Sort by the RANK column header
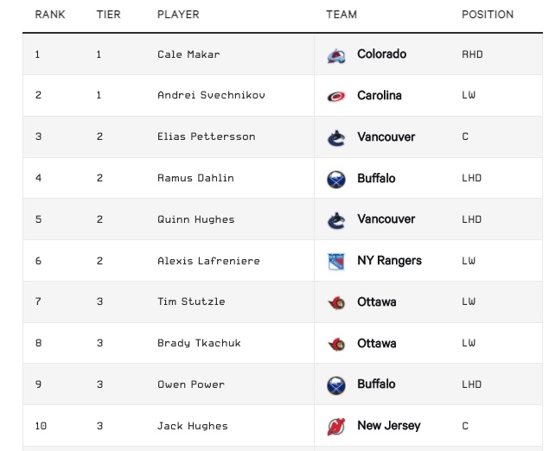 50,15
